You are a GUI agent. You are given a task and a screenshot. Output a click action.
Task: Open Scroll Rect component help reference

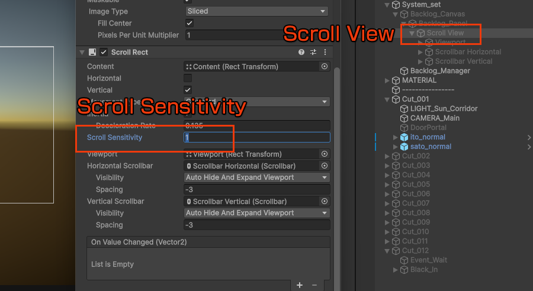click(x=301, y=53)
